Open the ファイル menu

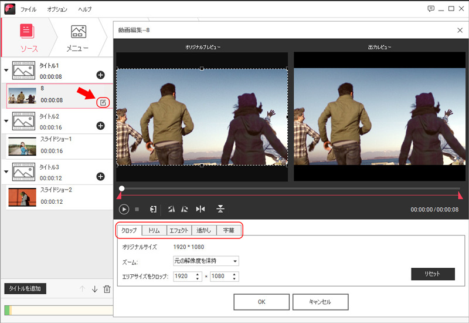[28, 9]
